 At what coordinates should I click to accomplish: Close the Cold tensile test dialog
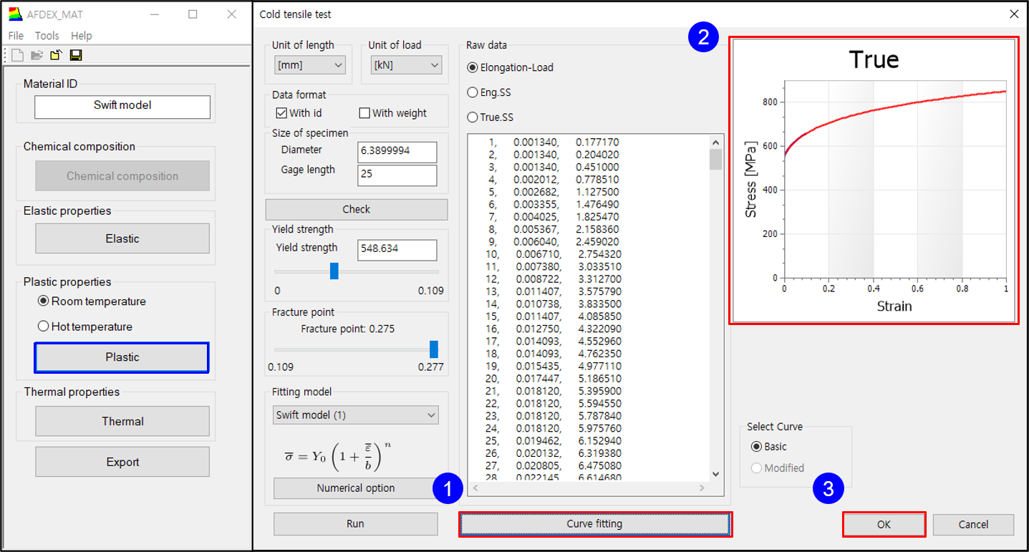click(1013, 14)
